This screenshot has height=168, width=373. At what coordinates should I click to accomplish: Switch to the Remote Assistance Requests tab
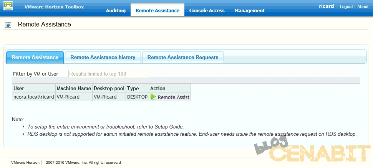click(183, 57)
